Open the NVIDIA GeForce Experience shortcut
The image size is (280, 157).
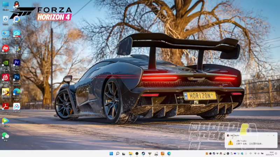tap(6, 66)
